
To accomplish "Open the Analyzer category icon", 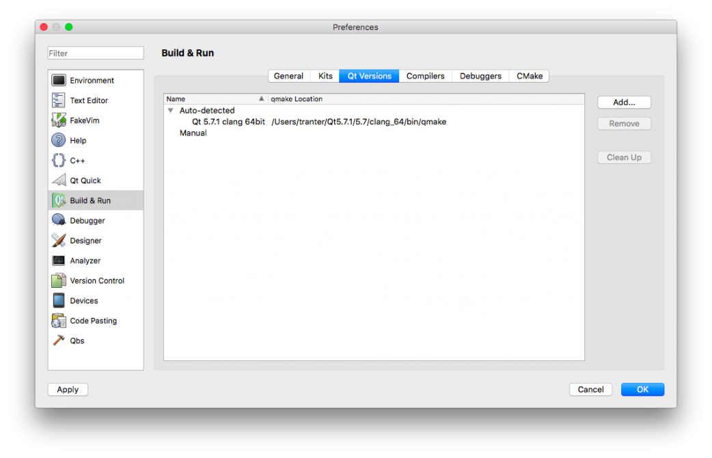I will (59, 260).
